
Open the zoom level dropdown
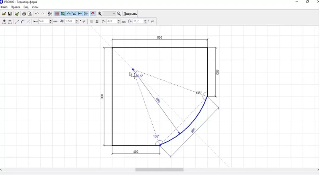pos(114,14)
